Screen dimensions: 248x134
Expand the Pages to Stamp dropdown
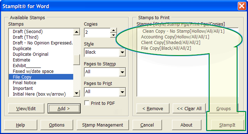pyautogui.click(x=122, y=72)
